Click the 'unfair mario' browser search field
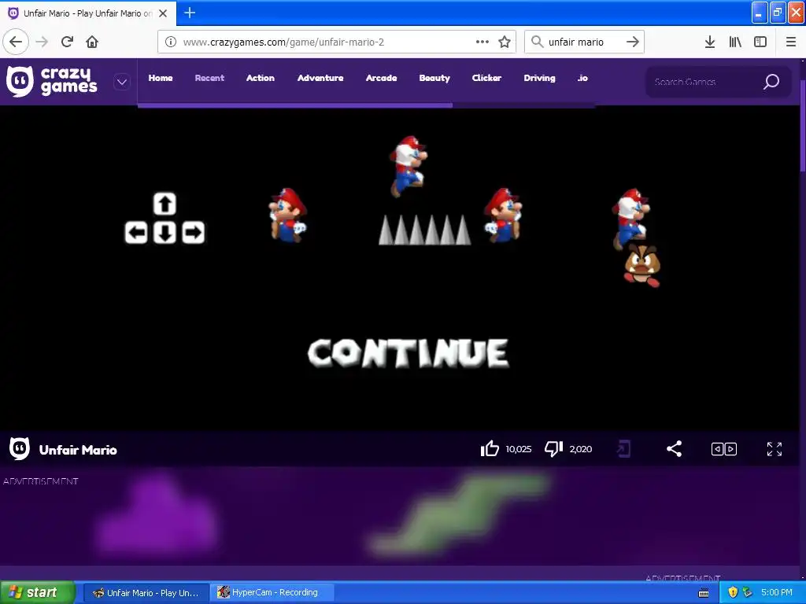This screenshot has width=806, height=604. point(585,42)
